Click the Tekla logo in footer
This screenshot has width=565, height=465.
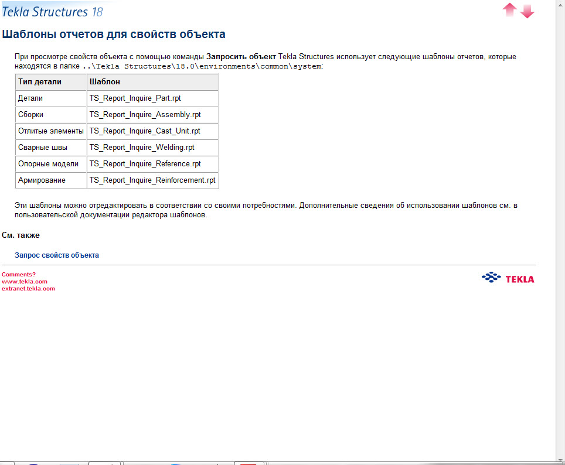508,278
